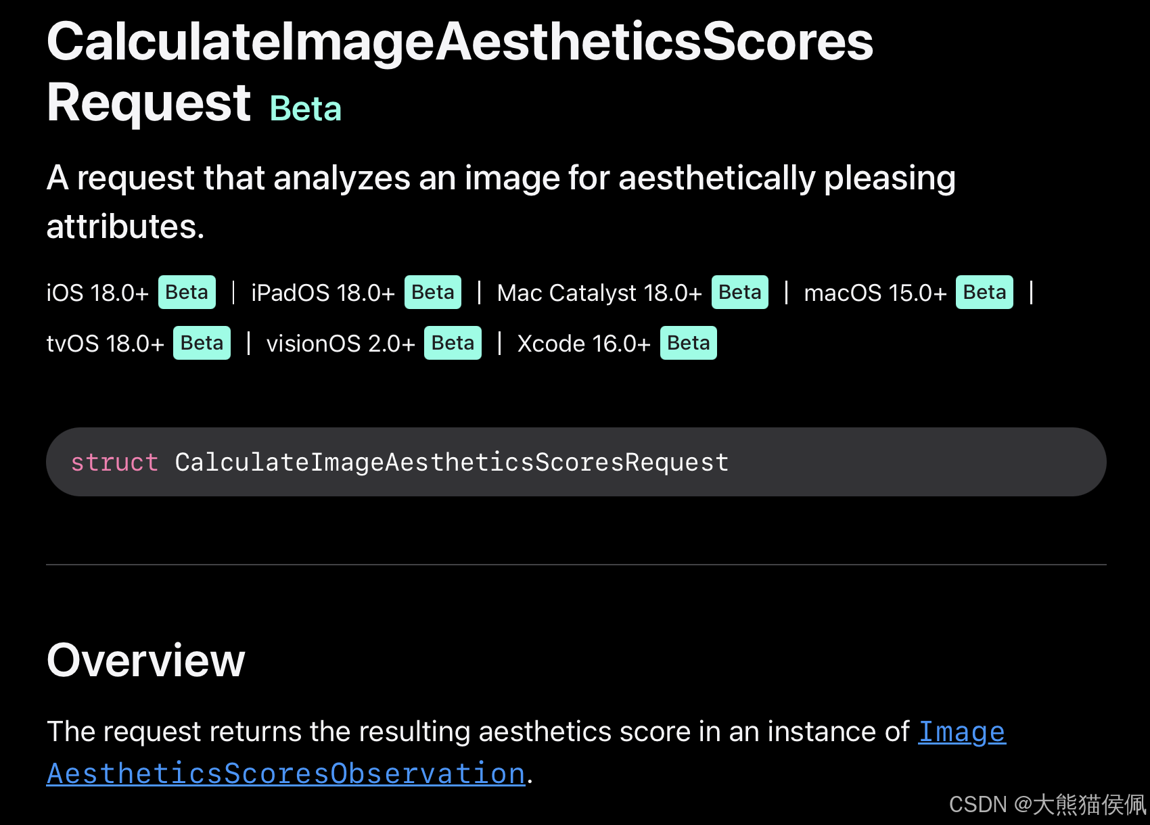This screenshot has height=825, width=1150.
Task: Click the visionOS 2.0+ Beta badge
Action: (x=453, y=343)
